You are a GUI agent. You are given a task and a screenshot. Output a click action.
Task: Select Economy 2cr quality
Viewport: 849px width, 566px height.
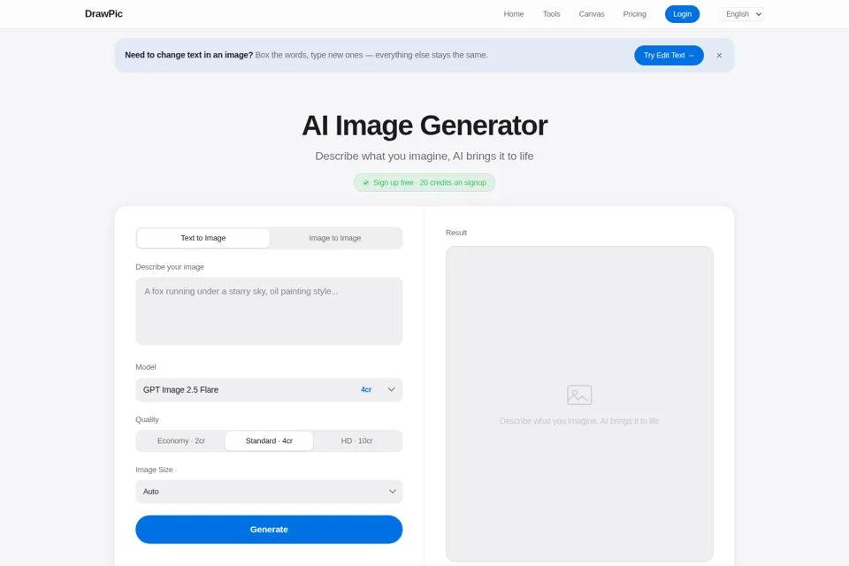[180, 441]
